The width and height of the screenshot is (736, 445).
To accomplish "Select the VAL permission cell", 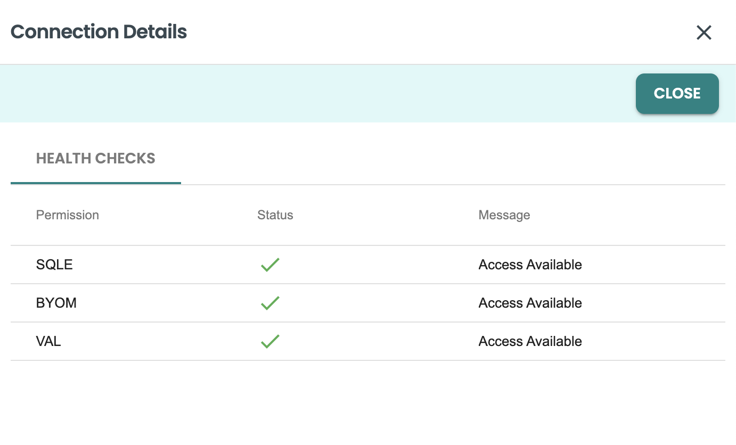I will point(48,341).
